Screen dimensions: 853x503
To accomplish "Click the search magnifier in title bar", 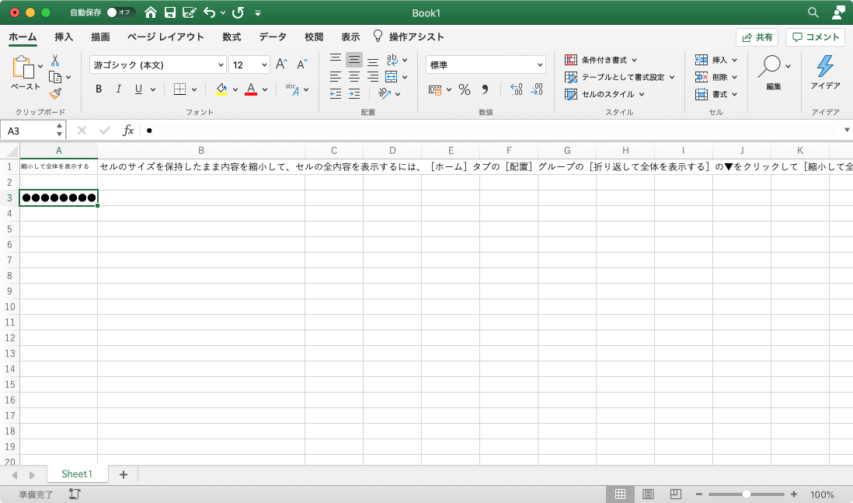I will tap(813, 12).
